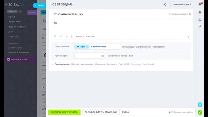The image size is (208, 117).
Task: Click the flame icon next to important task
Action: [x=190, y=14]
